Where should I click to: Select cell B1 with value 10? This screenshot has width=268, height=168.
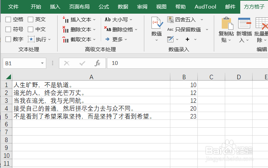(184, 85)
